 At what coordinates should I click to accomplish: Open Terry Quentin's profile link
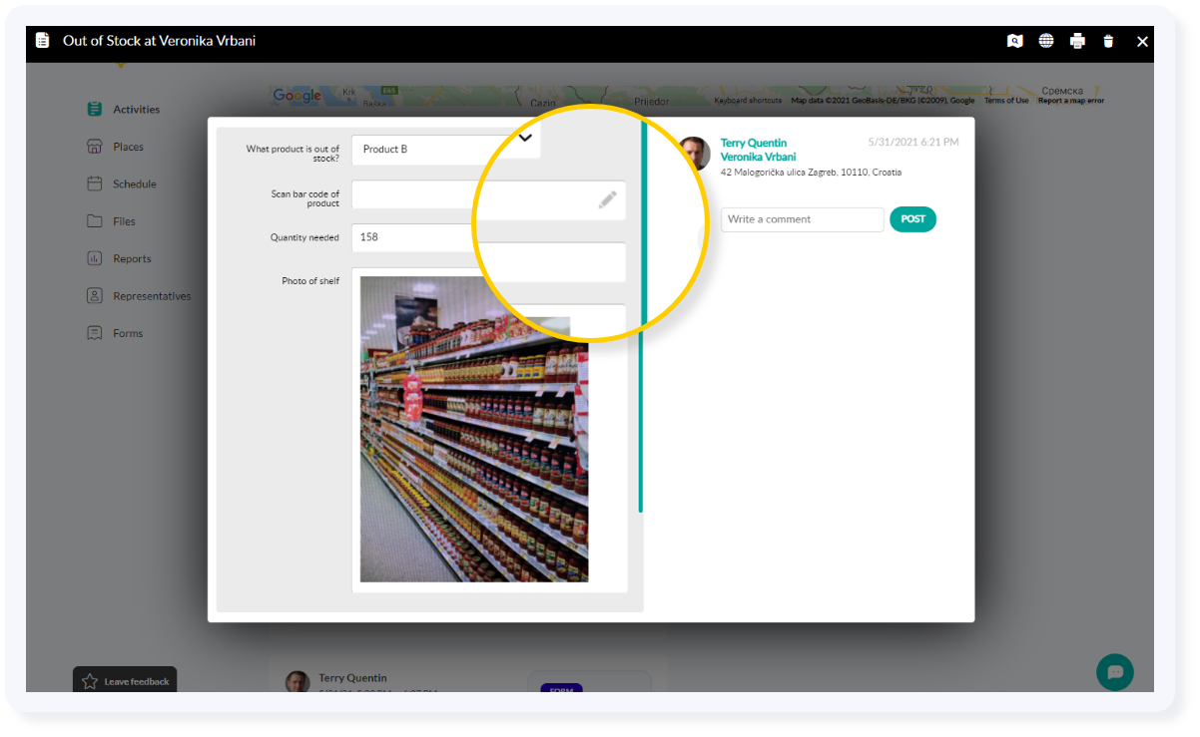tap(754, 143)
